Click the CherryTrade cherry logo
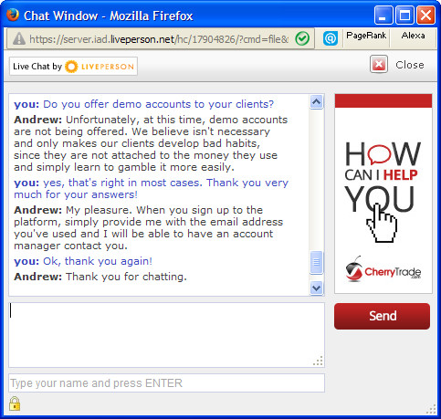The width and height of the screenshot is (441, 419). click(x=354, y=269)
